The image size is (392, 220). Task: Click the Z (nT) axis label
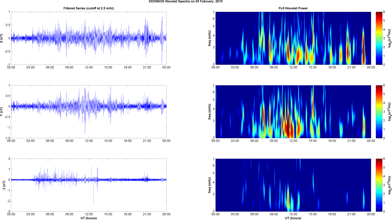click(4, 185)
